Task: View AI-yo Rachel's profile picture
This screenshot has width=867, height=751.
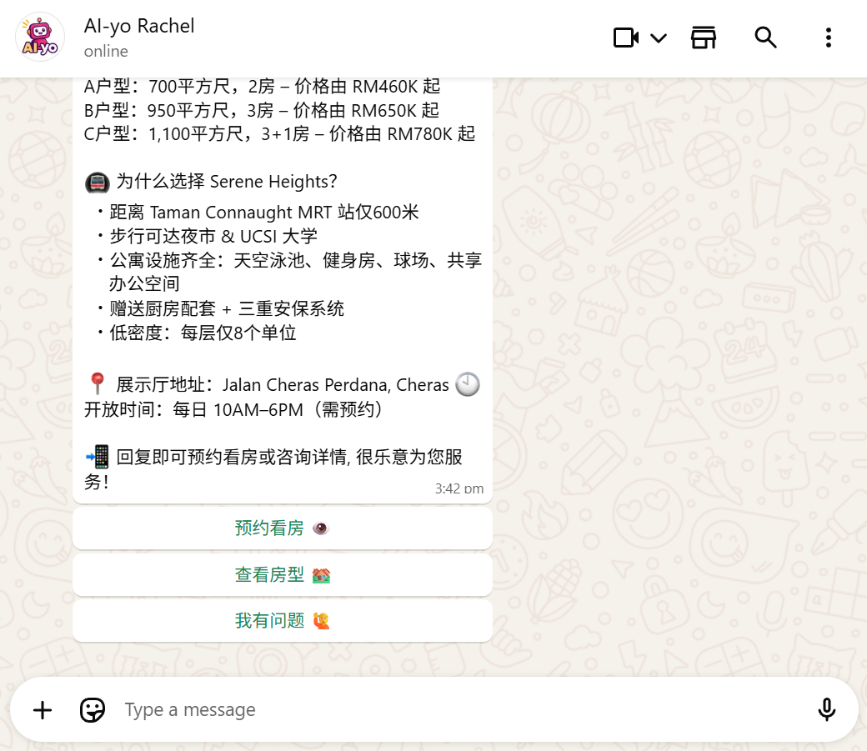Action: (x=39, y=38)
